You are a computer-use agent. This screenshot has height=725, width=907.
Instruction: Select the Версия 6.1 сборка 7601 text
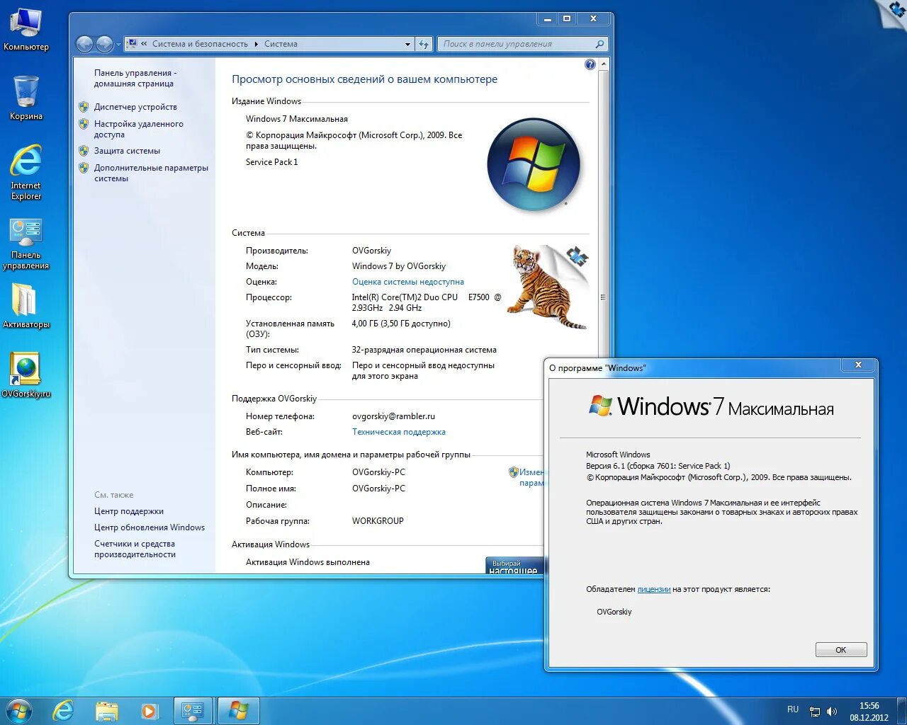tap(658, 466)
